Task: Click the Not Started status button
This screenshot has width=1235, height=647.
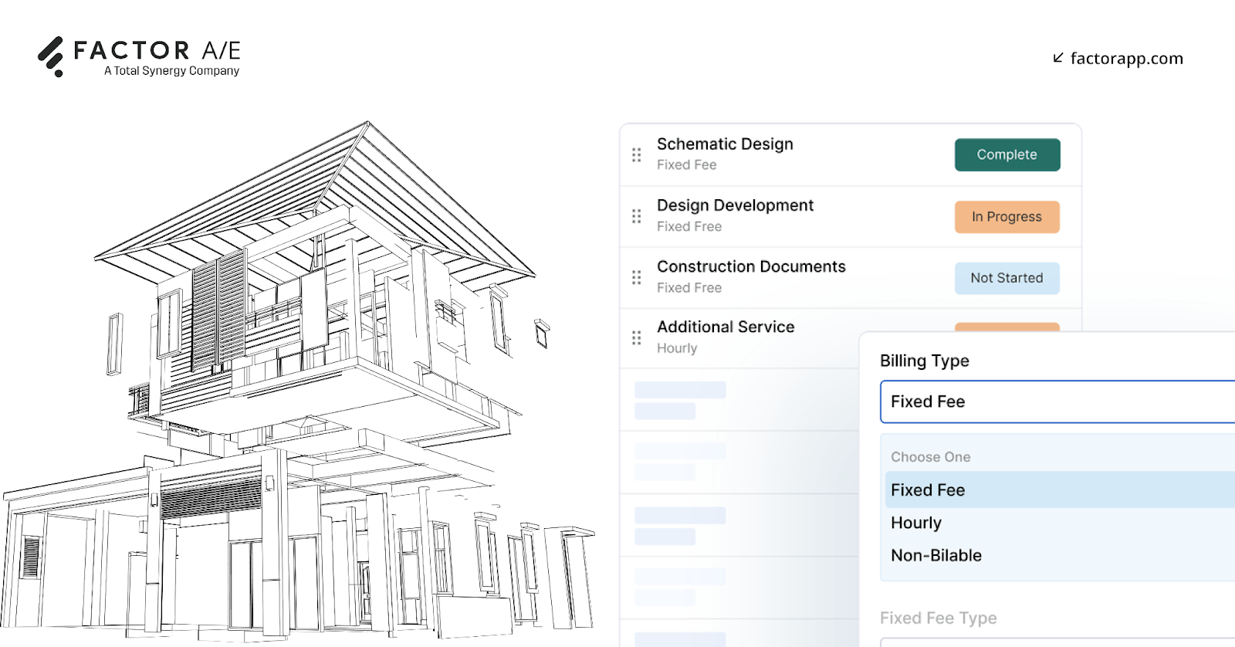Action: pos(1007,278)
